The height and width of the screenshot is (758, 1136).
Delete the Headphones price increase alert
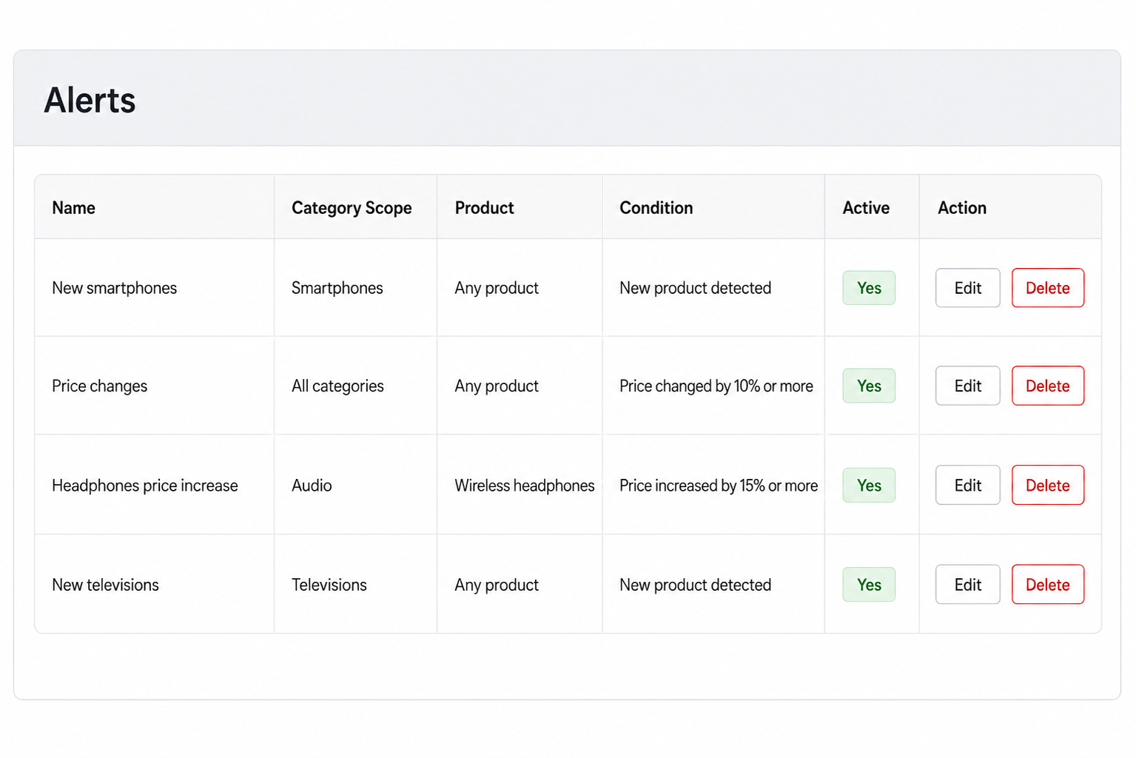tap(1047, 485)
